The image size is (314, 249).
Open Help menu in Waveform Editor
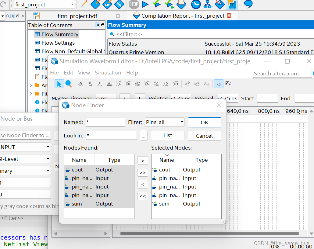click(x=132, y=73)
